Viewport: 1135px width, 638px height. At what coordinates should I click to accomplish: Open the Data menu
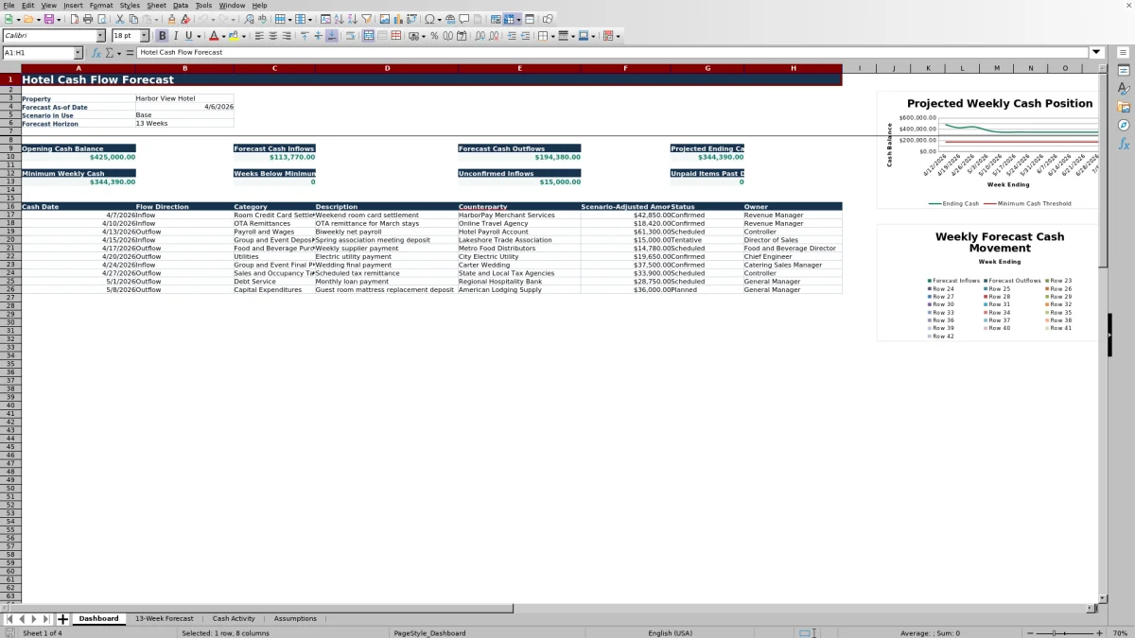point(180,5)
